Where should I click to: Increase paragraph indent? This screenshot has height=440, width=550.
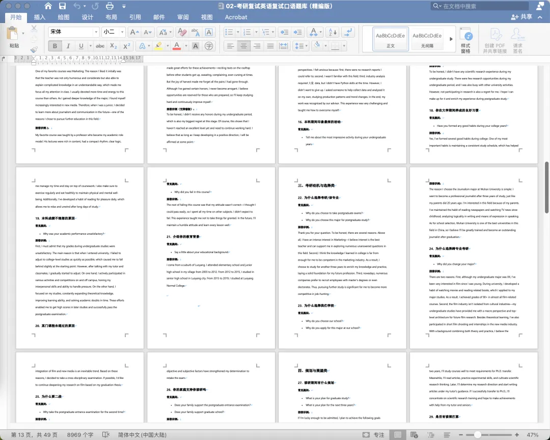(x=298, y=32)
